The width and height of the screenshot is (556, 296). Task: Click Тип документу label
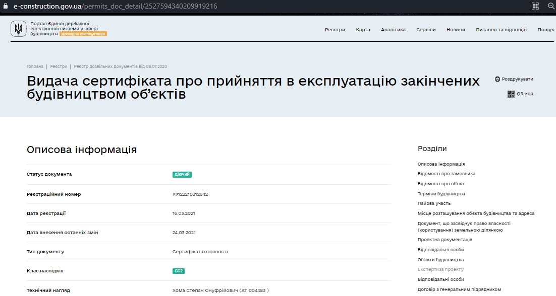click(45, 251)
